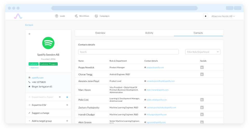Image resolution: width=249 pixels, height=130 pixels.
Task: Select the Pelin Cebi contact name
Action: (84, 100)
